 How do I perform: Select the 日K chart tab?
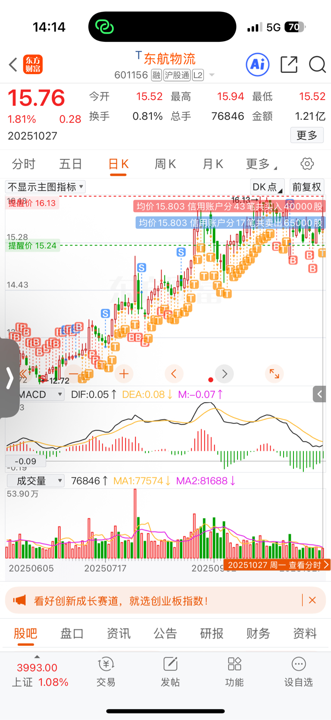pos(118,165)
